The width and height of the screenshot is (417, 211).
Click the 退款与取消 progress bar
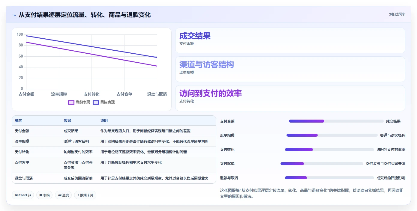click(x=330, y=178)
